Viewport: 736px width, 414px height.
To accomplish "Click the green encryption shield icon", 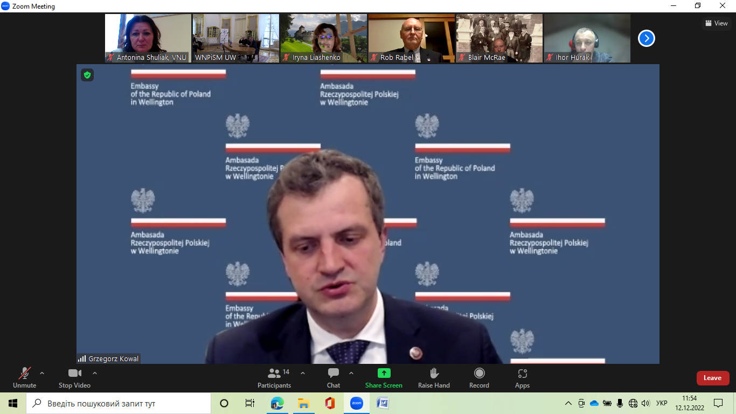I will click(x=87, y=75).
